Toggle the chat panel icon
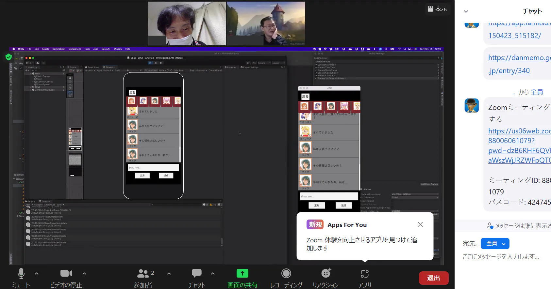Image resolution: width=551 pixels, height=289 pixels. coord(196,274)
